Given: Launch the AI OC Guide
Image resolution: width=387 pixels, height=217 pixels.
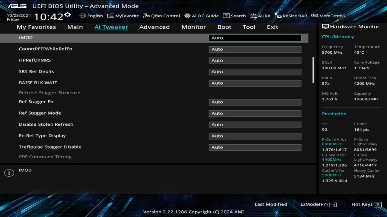Looking at the screenshot, I should pyautogui.click(x=201, y=16).
